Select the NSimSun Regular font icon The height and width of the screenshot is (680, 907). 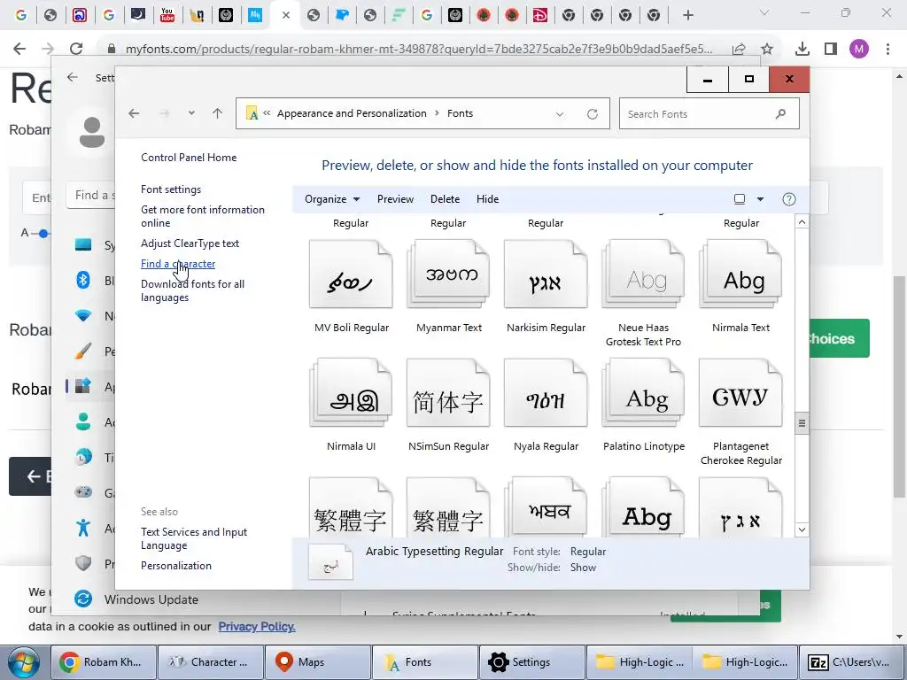[x=448, y=394]
